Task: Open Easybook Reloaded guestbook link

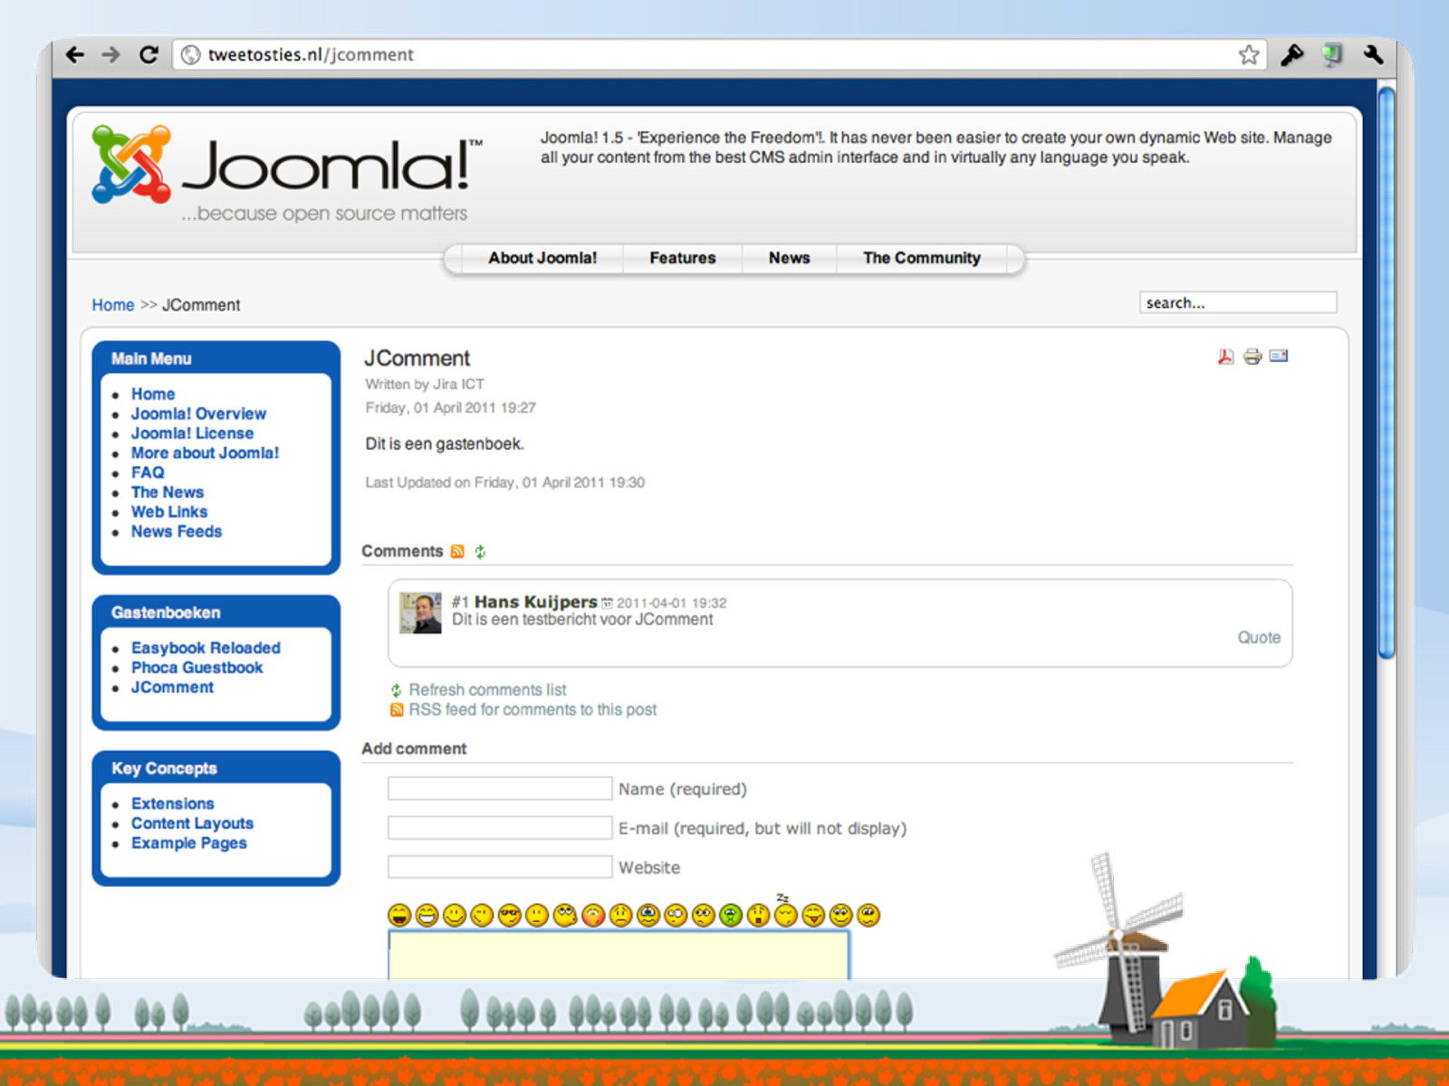Action: 206,648
